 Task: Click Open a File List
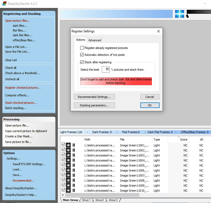coord(16,47)
